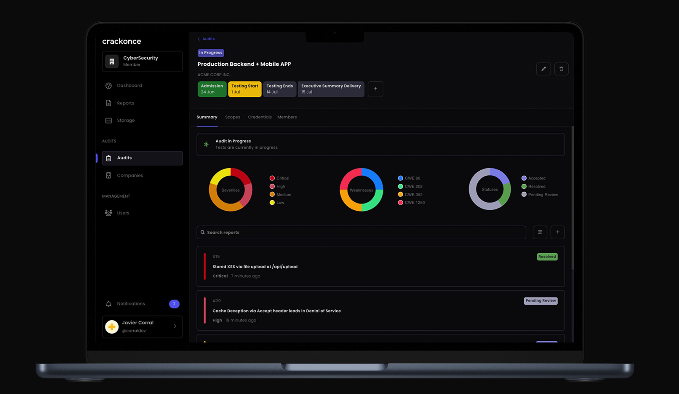Open Users under Management

tap(123, 213)
